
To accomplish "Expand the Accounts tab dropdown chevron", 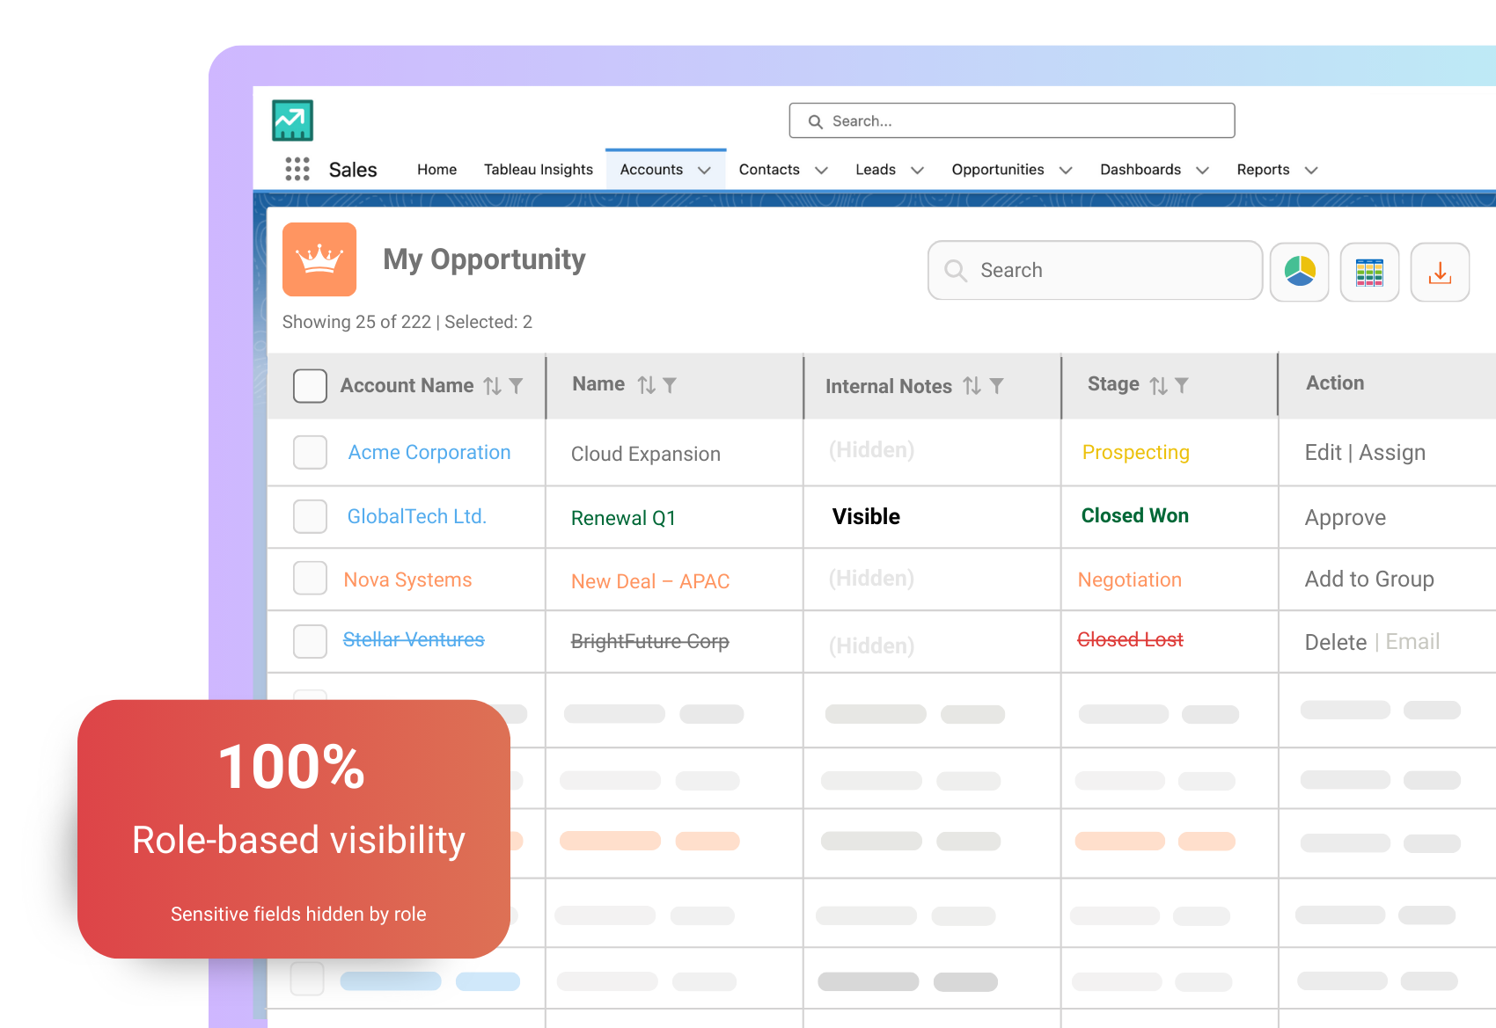I will tap(704, 171).
